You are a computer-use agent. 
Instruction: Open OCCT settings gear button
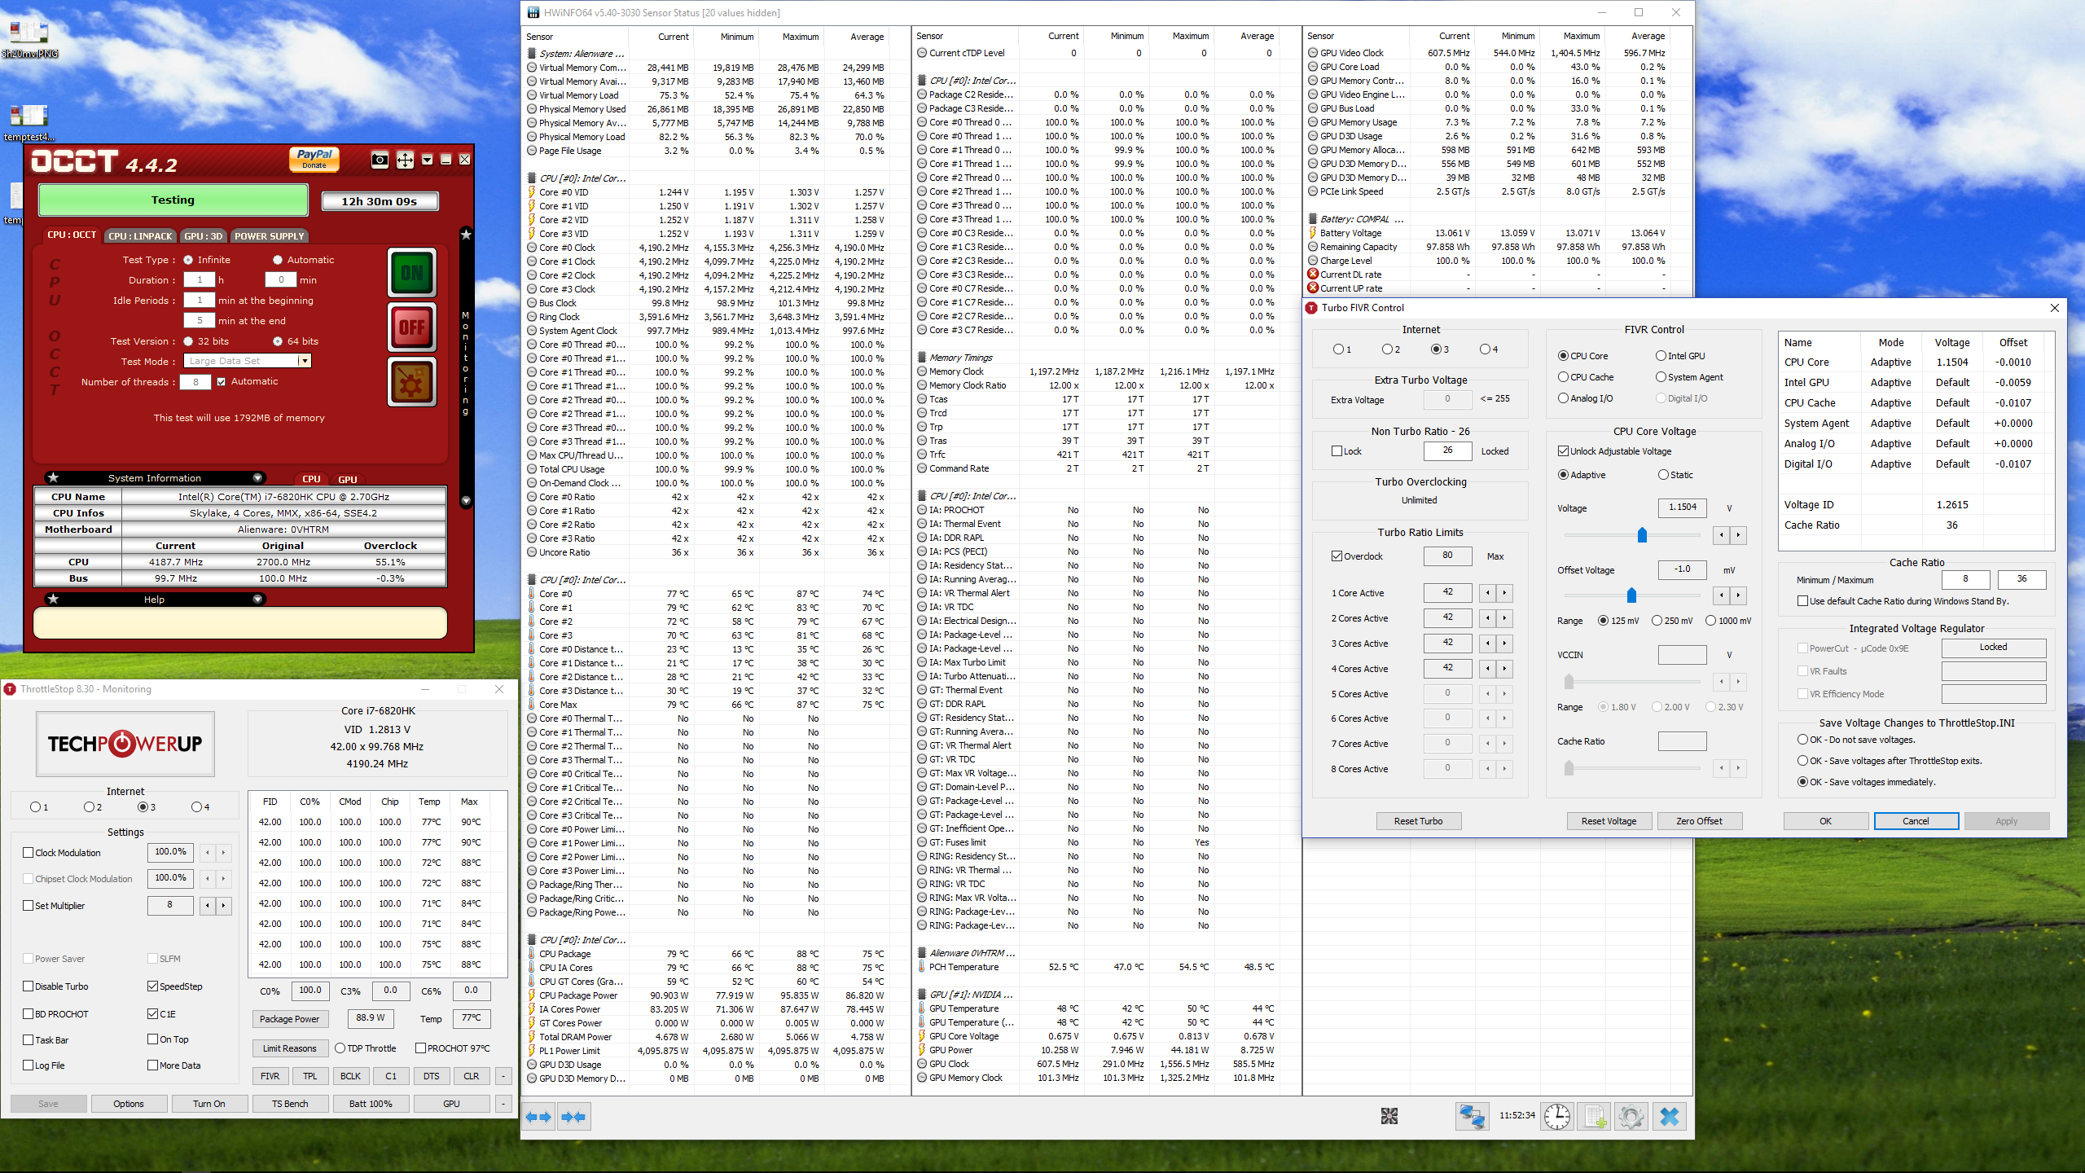pos(412,381)
